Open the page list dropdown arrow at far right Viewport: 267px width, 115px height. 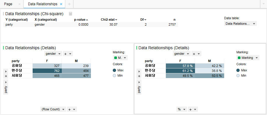coord(264,4)
